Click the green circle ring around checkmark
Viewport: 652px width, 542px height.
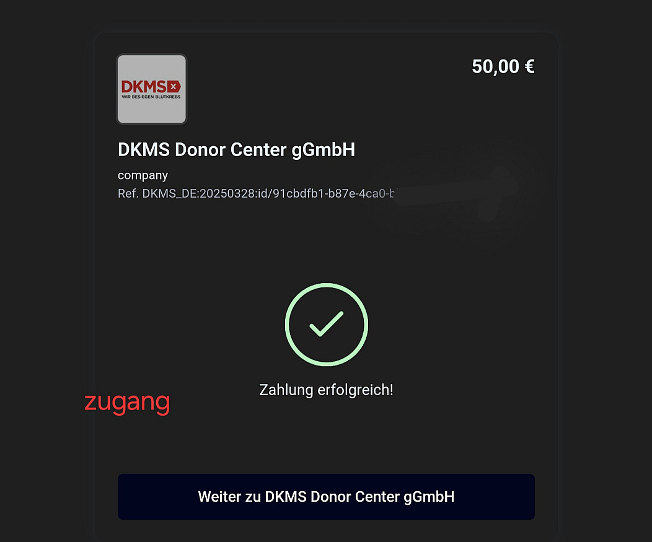327,325
